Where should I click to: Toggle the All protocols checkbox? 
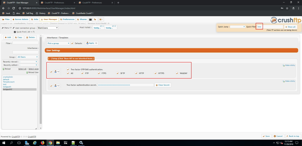coord(68,73)
